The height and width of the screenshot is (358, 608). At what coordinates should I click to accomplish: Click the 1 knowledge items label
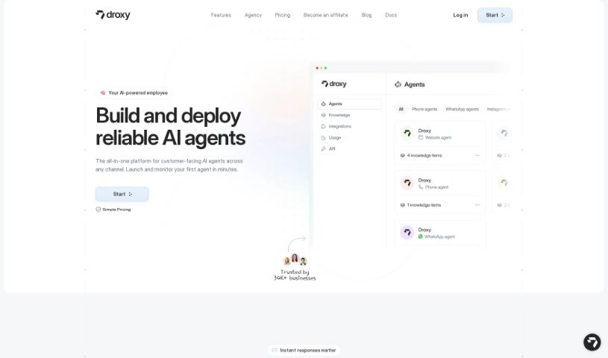tap(424, 205)
